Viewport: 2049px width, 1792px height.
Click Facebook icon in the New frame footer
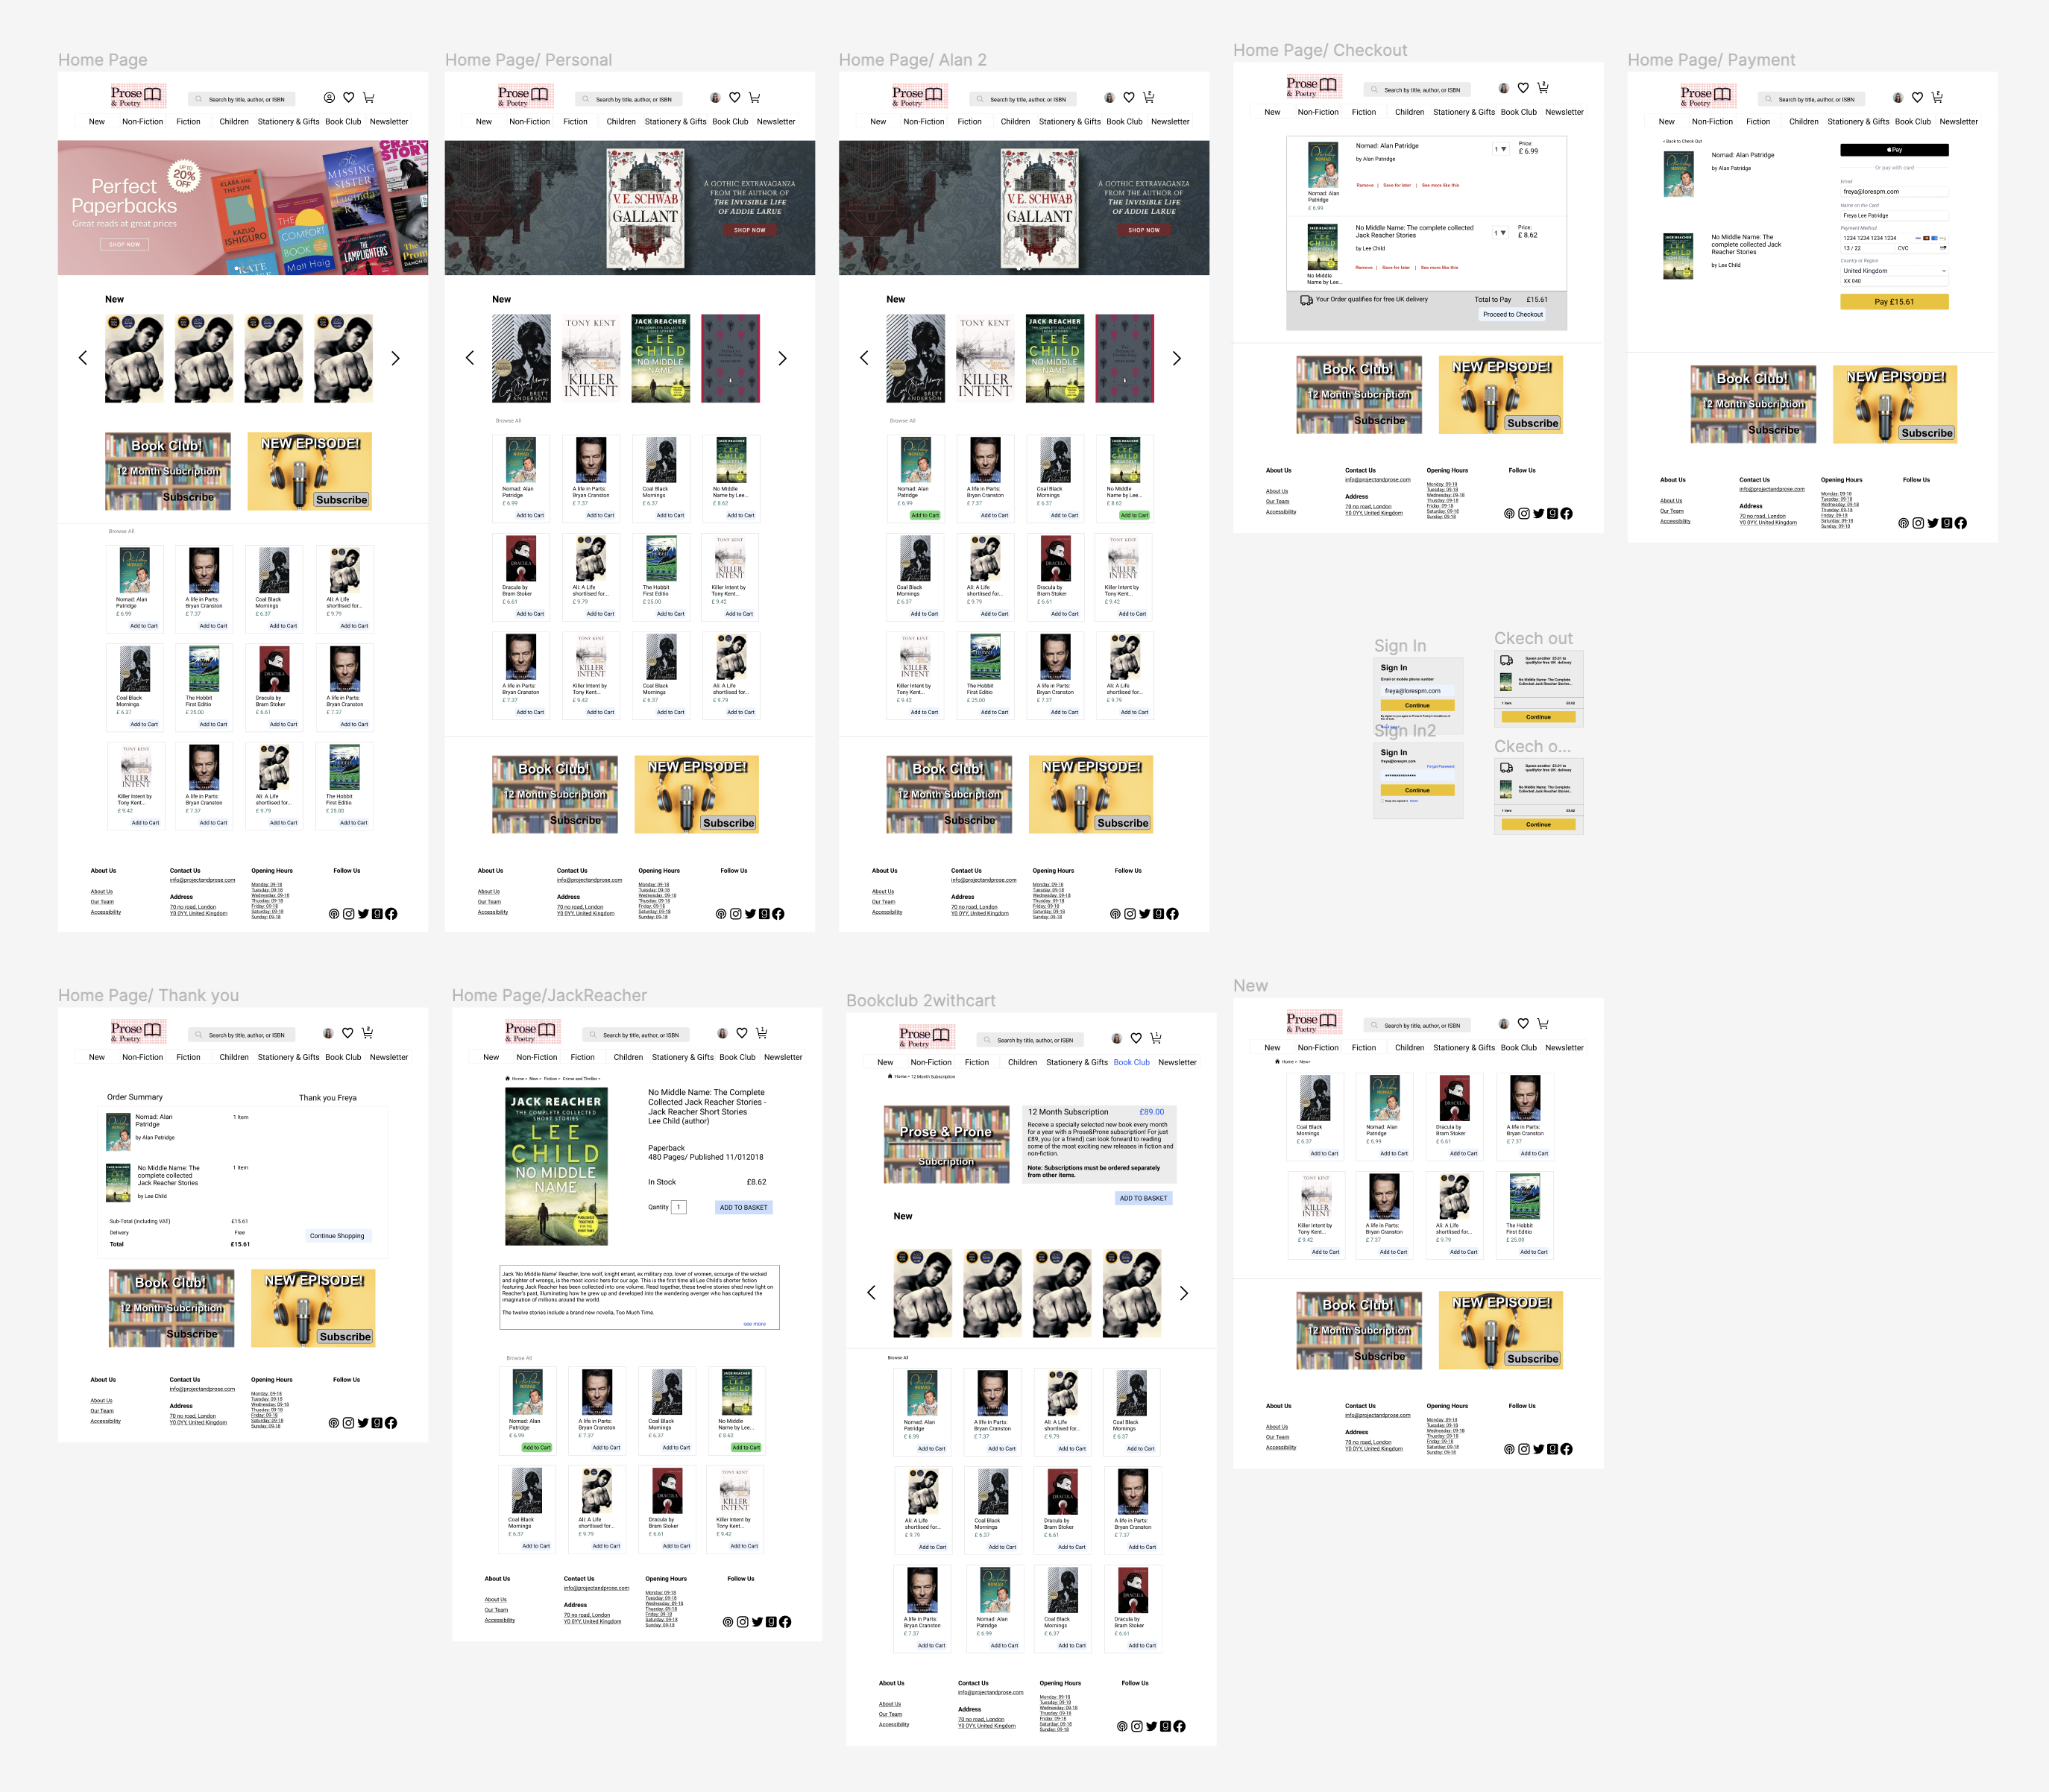(x=1567, y=1449)
